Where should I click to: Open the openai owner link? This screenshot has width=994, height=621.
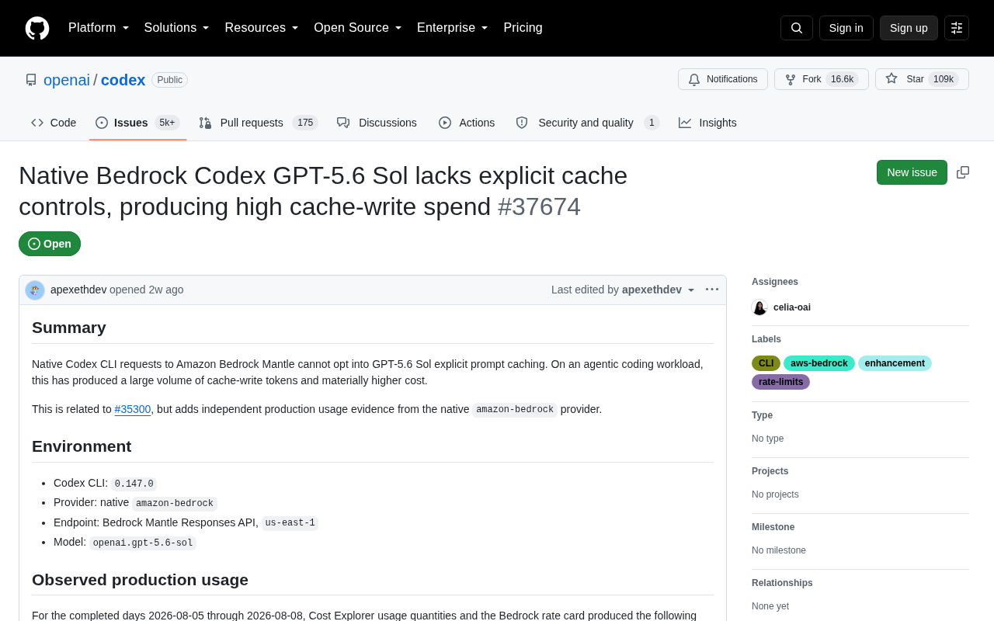(x=67, y=80)
